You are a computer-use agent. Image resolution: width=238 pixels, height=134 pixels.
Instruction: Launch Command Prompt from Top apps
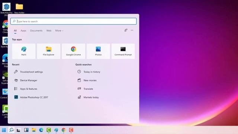coord(123,51)
